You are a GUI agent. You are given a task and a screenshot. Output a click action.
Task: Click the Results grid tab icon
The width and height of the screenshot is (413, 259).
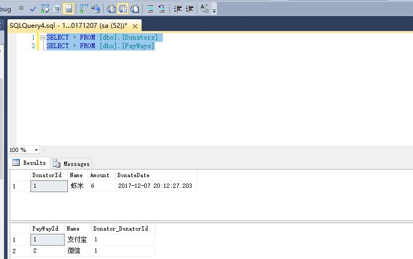[16, 163]
